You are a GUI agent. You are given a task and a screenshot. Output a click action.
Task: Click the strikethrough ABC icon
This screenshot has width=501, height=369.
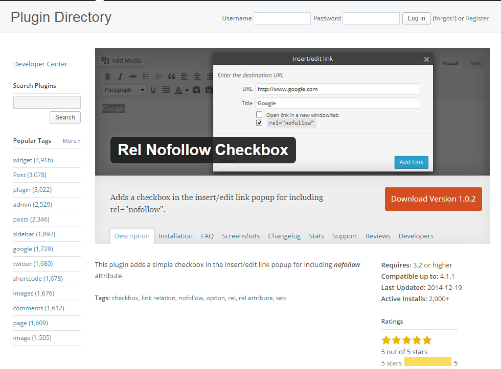[133, 77]
